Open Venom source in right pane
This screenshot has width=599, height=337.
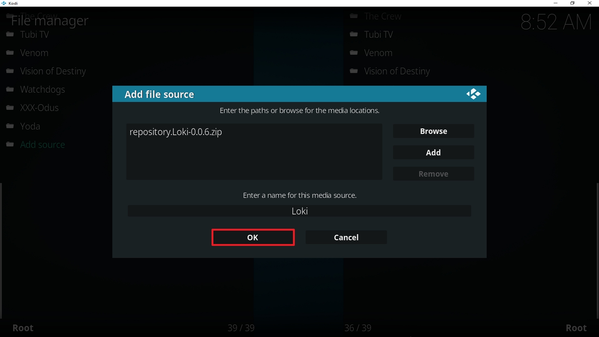tap(378, 53)
